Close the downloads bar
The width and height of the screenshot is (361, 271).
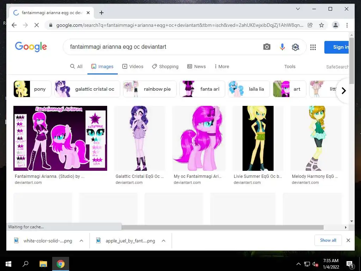click(348, 240)
